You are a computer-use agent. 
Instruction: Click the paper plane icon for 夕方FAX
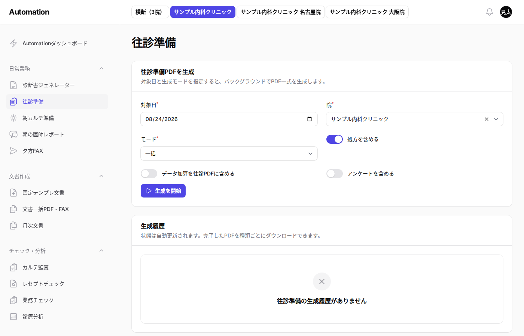(13, 151)
